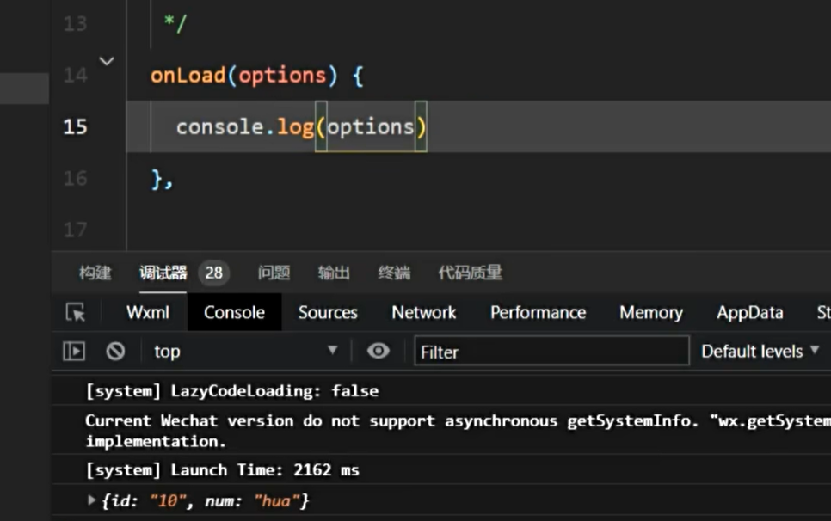
Task: Open the top context dropdown
Action: (x=244, y=352)
